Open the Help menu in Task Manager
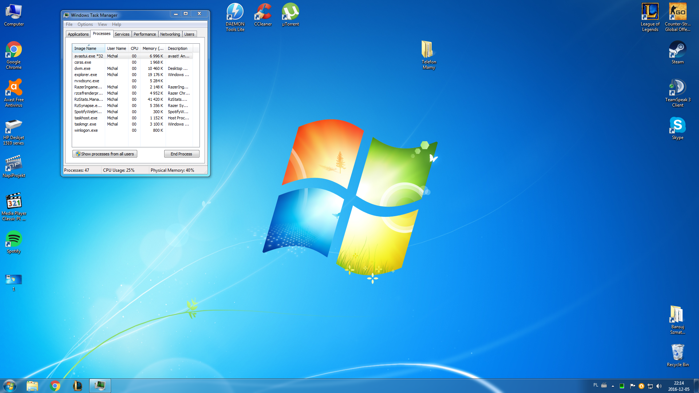This screenshot has width=699, height=393. (x=116, y=24)
